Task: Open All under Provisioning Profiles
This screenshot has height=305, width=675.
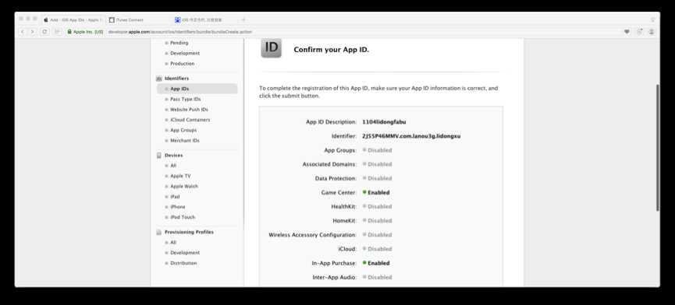Action: click(173, 243)
